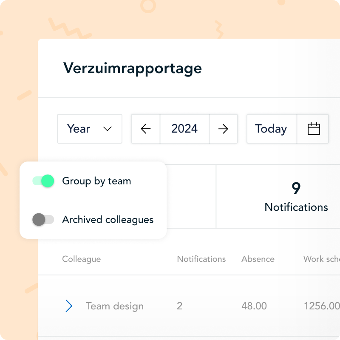Screen dimensions: 340x340
Task: Click the 2024 year display
Action: [184, 129]
